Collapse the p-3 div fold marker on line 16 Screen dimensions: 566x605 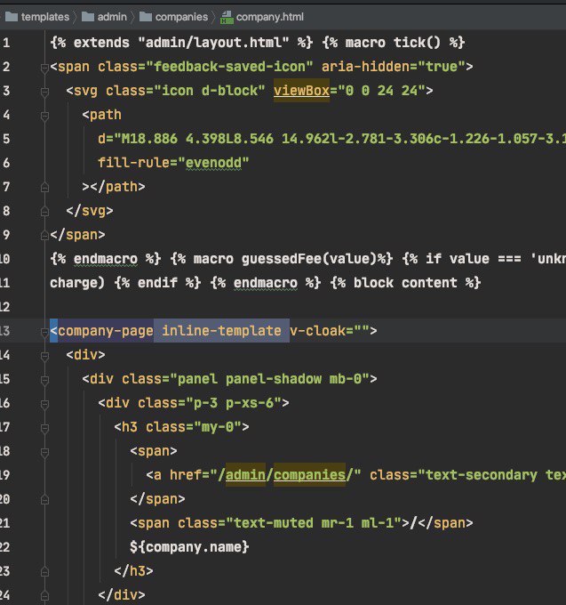[44, 404]
